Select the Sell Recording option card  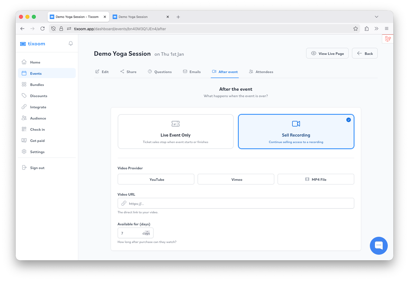click(x=296, y=132)
